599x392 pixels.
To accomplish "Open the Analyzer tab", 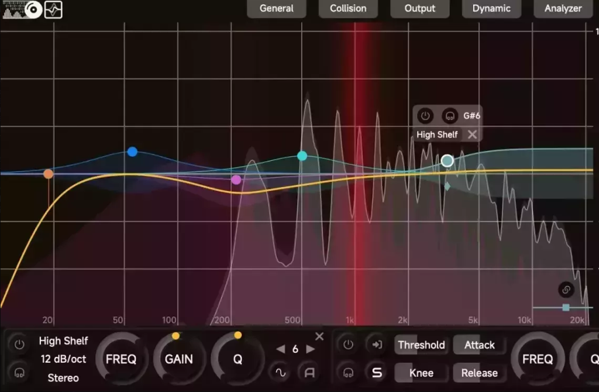I will [x=562, y=9].
